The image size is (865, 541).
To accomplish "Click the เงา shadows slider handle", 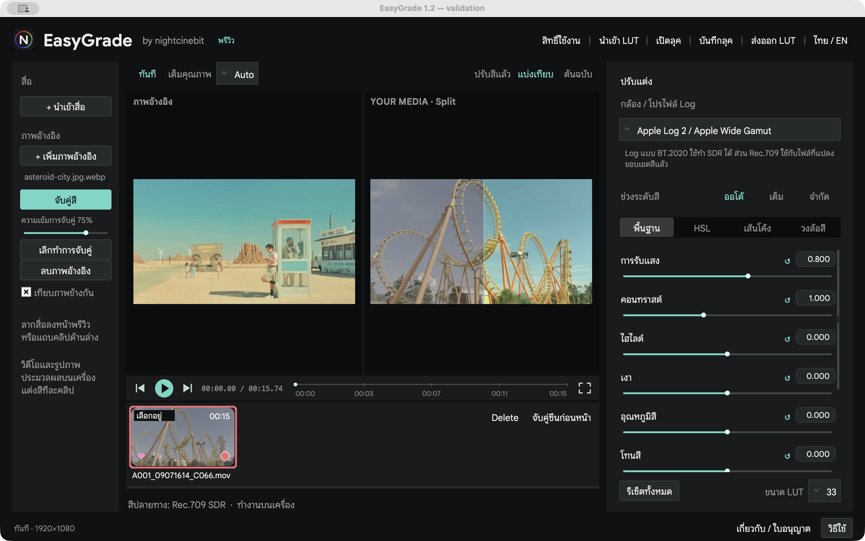I will coord(727,393).
